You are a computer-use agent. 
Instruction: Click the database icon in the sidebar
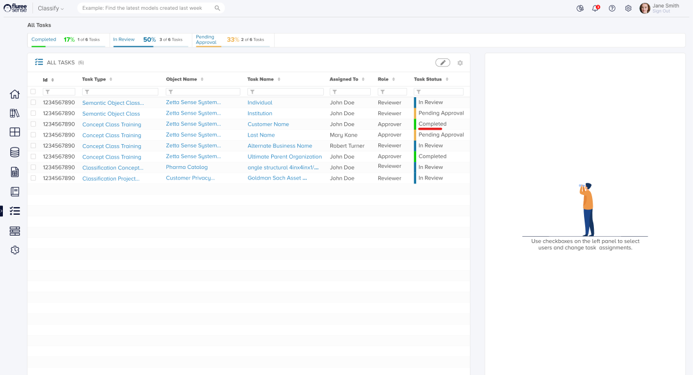pyautogui.click(x=15, y=152)
